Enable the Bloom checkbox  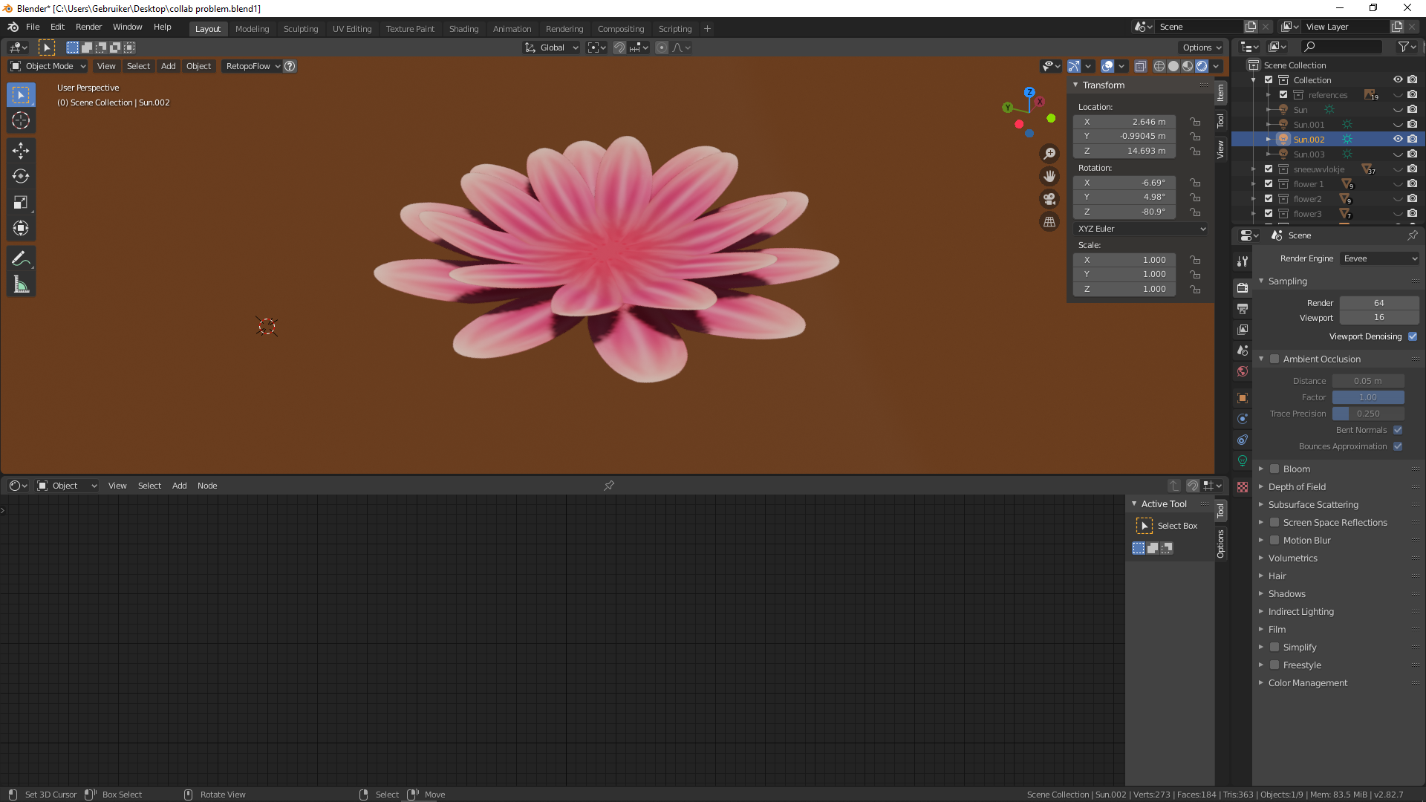(x=1274, y=469)
